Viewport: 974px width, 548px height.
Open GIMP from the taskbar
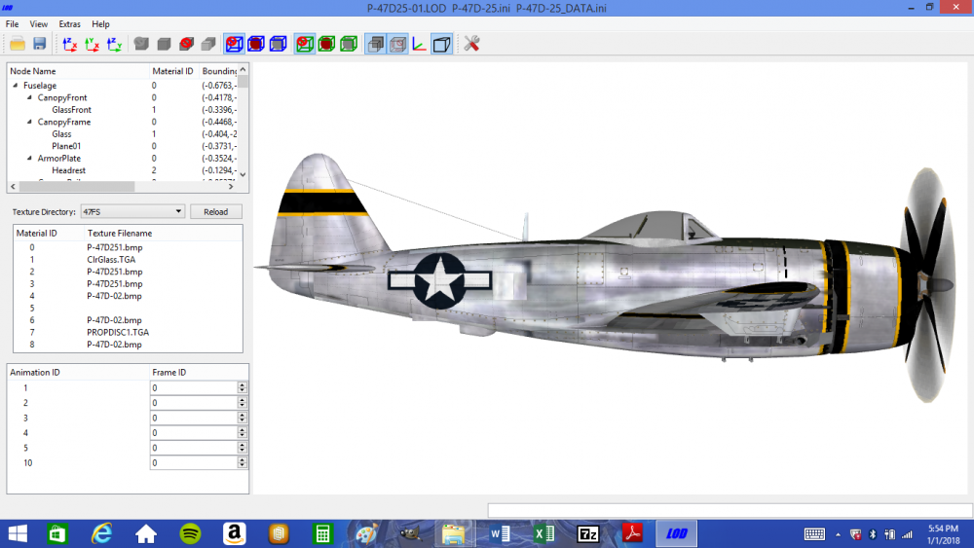tap(411, 533)
